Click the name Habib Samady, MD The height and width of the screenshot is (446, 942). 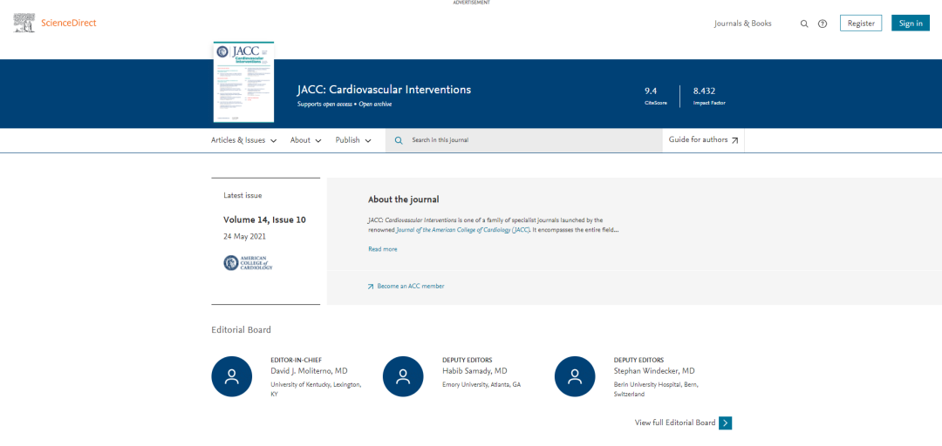(x=474, y=371)
